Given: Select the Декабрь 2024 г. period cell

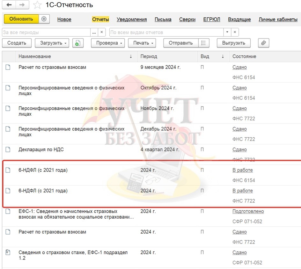Looking at the screenshot, I should 158,129.
